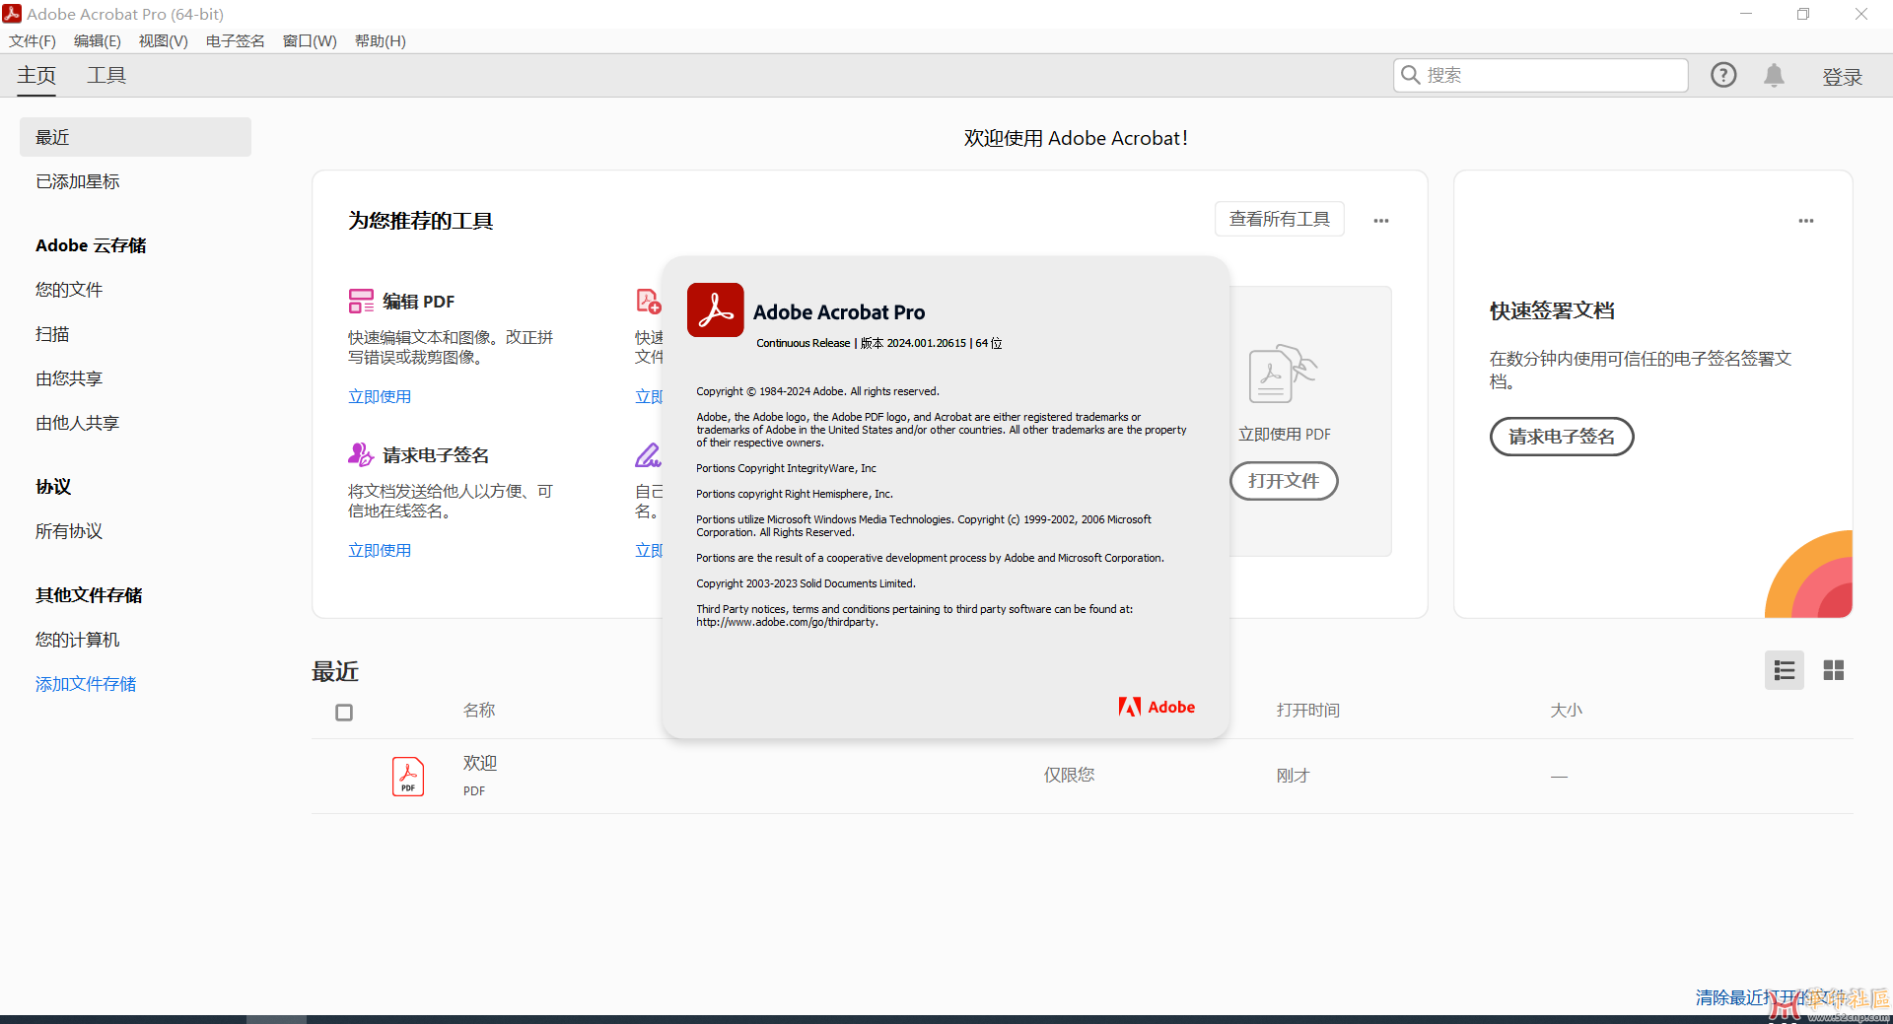Click the PDF file icon for 欢迎
1893x1024 pixels.
pos(408,776)
